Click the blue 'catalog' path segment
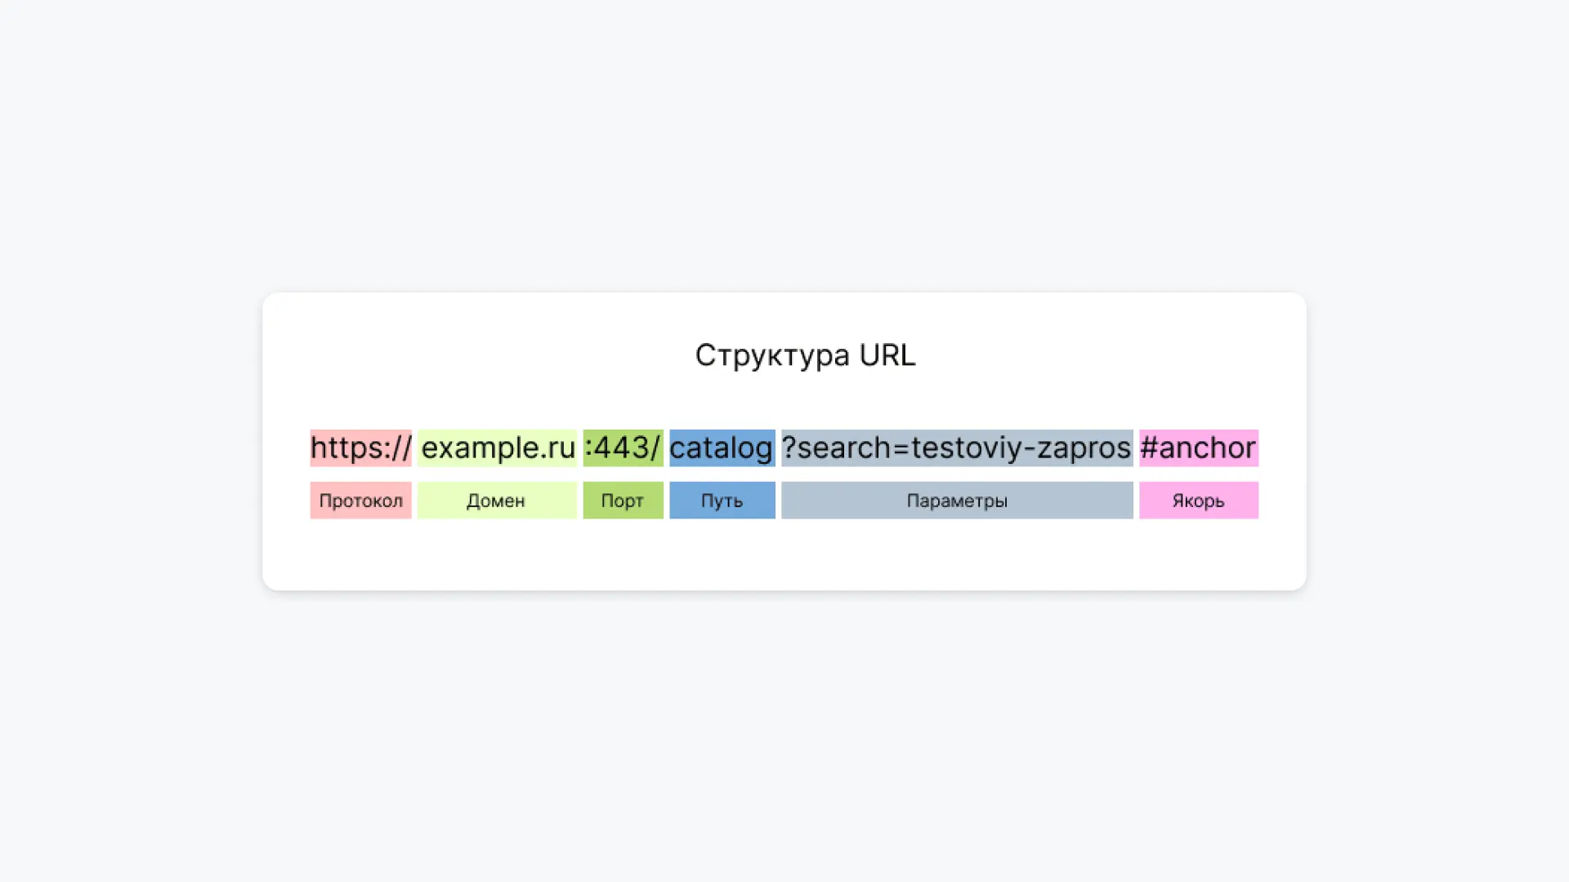The height and width of the screenshot is (882, 1569). [722, 448]
